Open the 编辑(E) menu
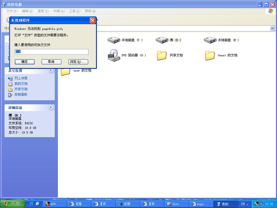277x208 pixels. point(27,11)
